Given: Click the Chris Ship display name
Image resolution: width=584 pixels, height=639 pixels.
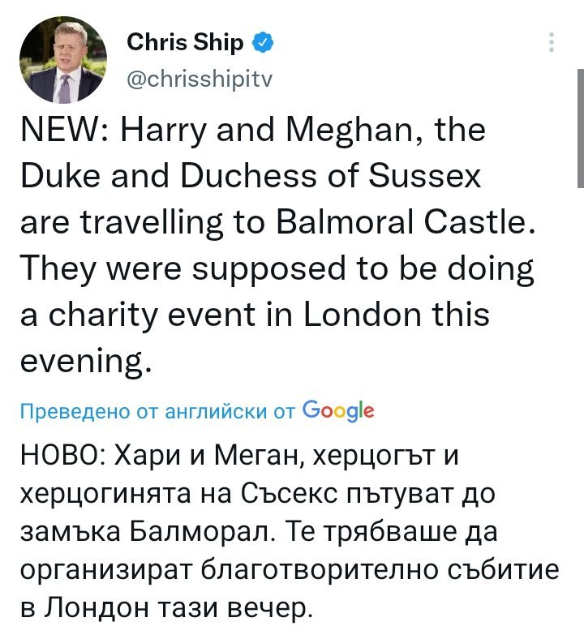Looking at the screenshot, I should click(x=185, y=42).
